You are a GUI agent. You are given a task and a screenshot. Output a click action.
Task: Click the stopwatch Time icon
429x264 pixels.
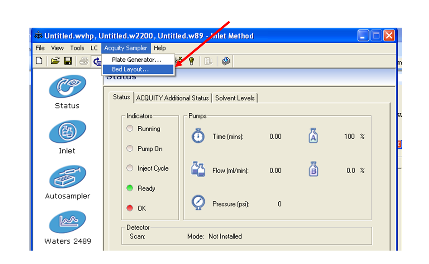click(x=198, y=136)
